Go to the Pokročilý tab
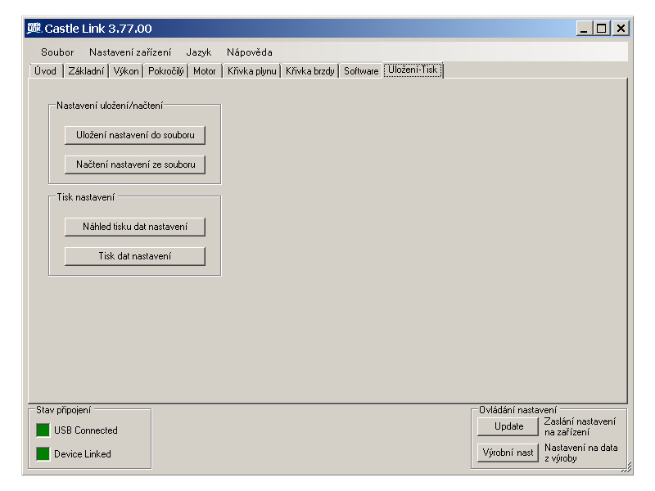 coord(166,71)
